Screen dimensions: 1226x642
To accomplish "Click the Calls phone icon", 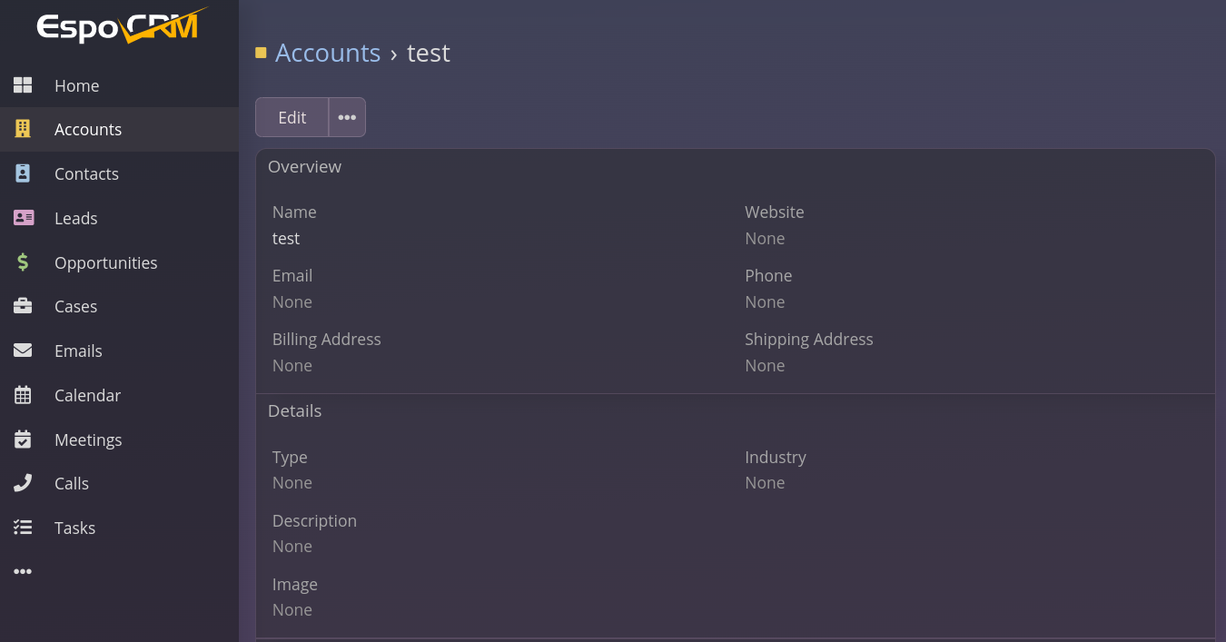I will click(23, 483).
